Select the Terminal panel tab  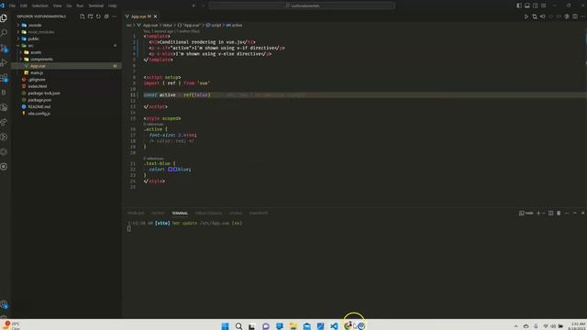coord(180,213)
